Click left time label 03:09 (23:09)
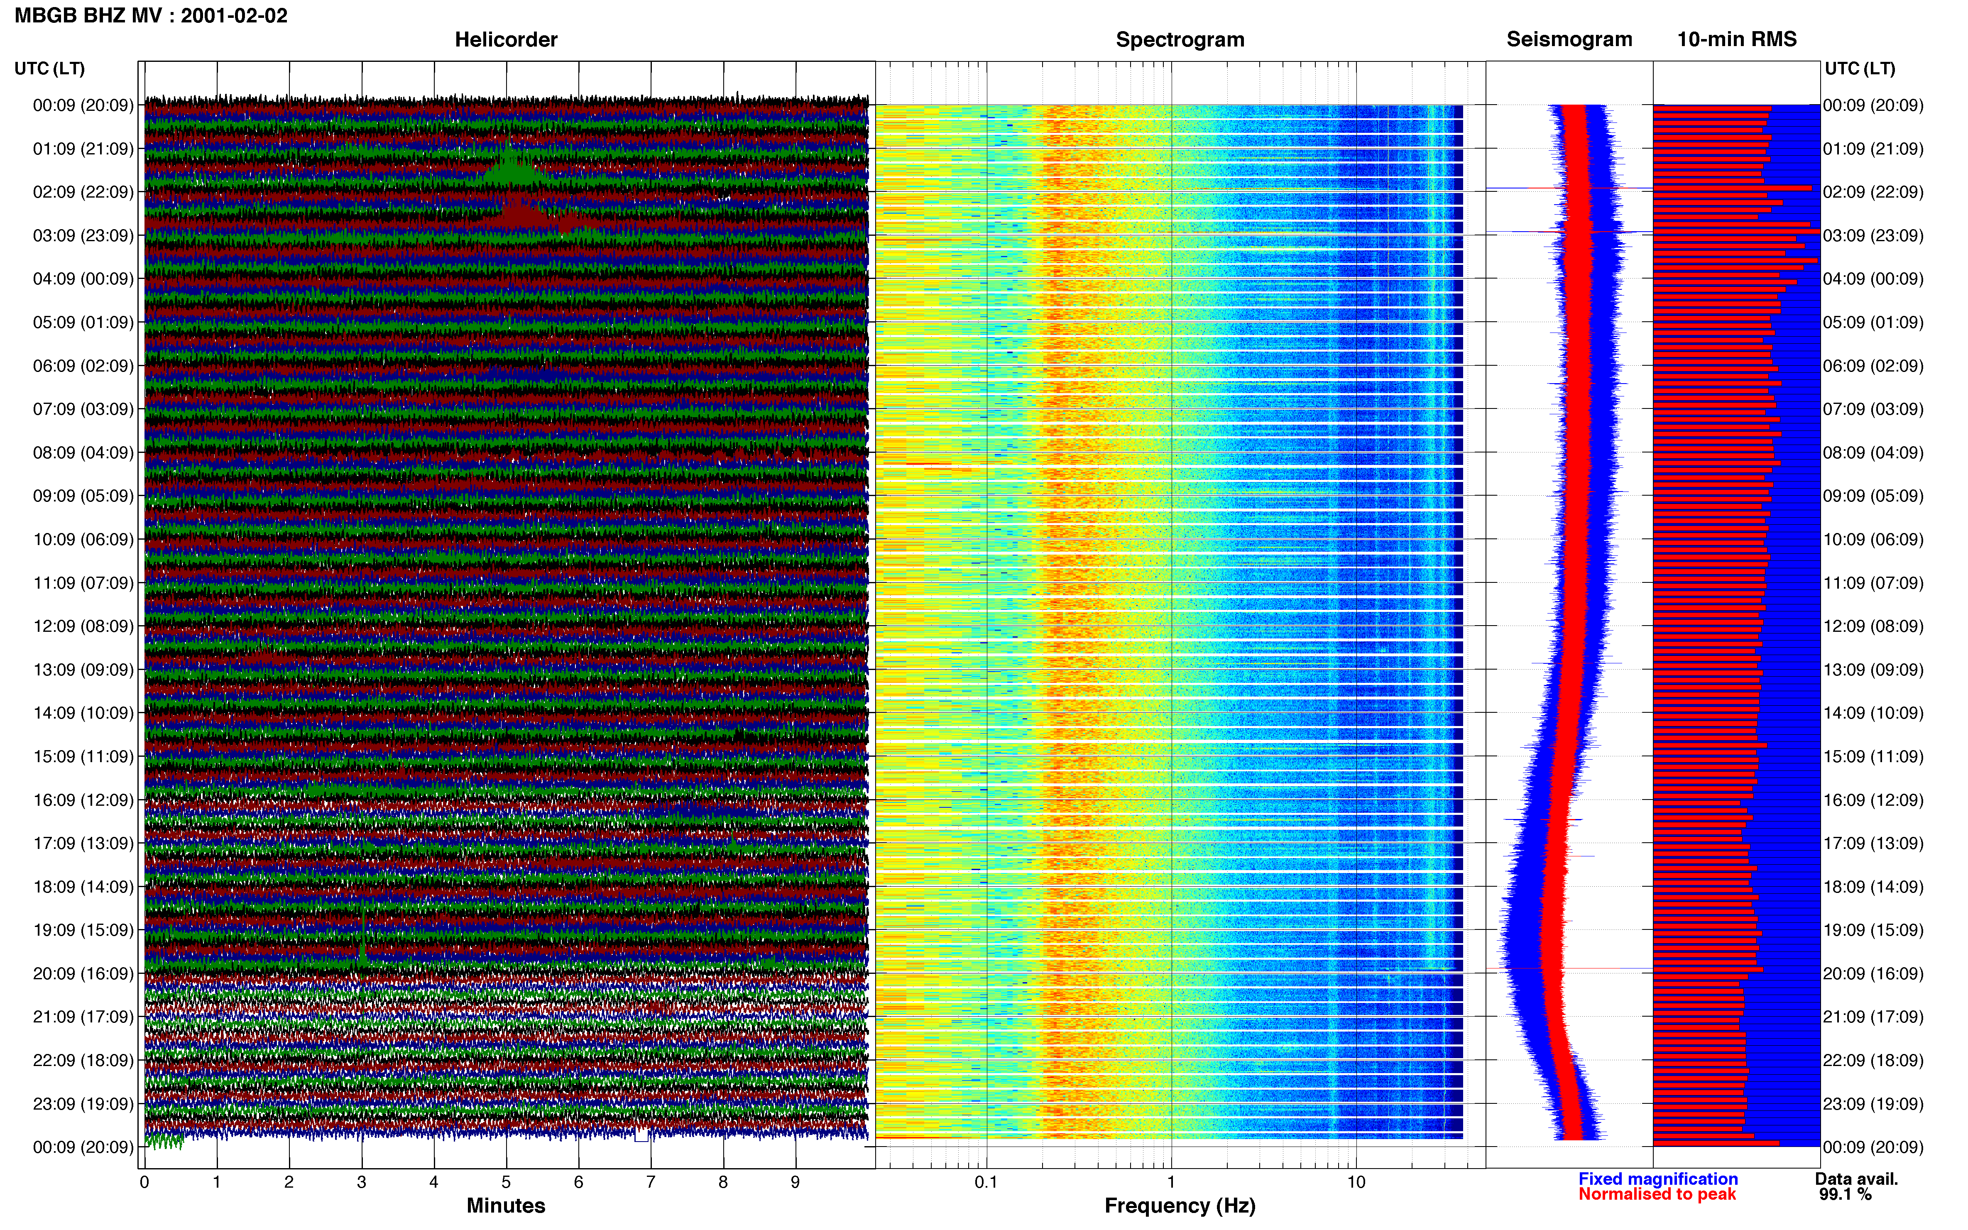The height and width of the screenshot is (1230, 1968). [83, 235]
